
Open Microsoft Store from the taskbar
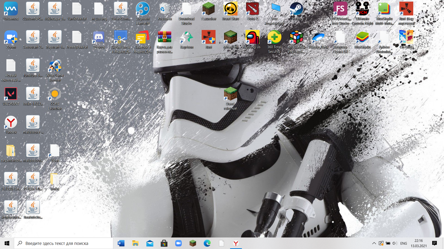point(164,243)
